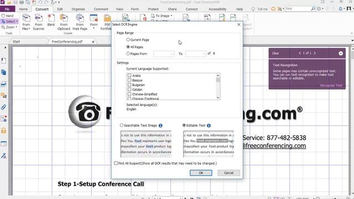Select the Current Page radio option

point(128,39)
